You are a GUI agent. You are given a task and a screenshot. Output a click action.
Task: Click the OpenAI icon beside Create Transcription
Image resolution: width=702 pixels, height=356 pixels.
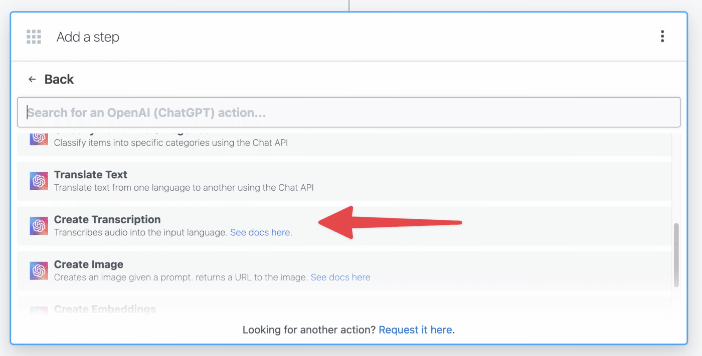pyautogui.click(x=39, y=226)
